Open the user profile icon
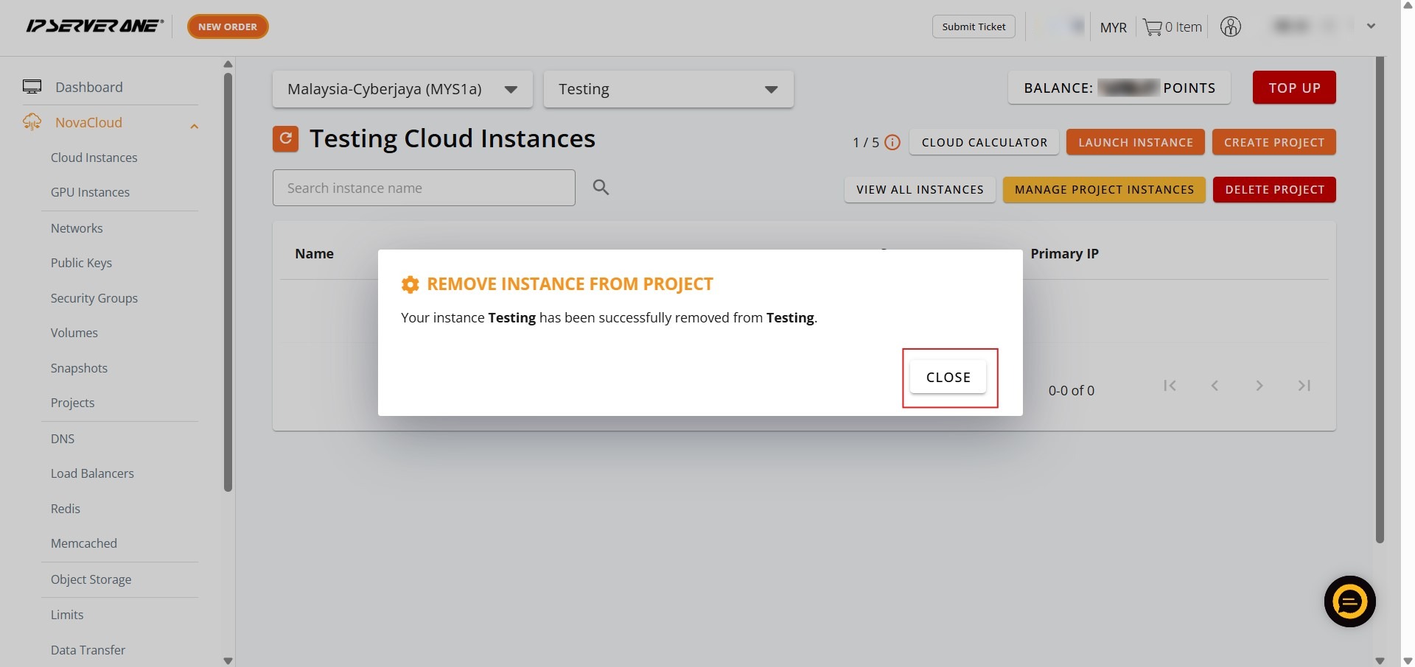The height and width of the screenshot is (667, 1415). point(1230,27)
